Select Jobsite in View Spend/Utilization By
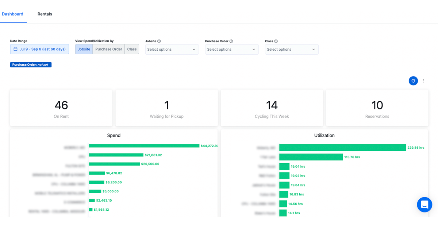438x226 pixels. pos(84,49)
